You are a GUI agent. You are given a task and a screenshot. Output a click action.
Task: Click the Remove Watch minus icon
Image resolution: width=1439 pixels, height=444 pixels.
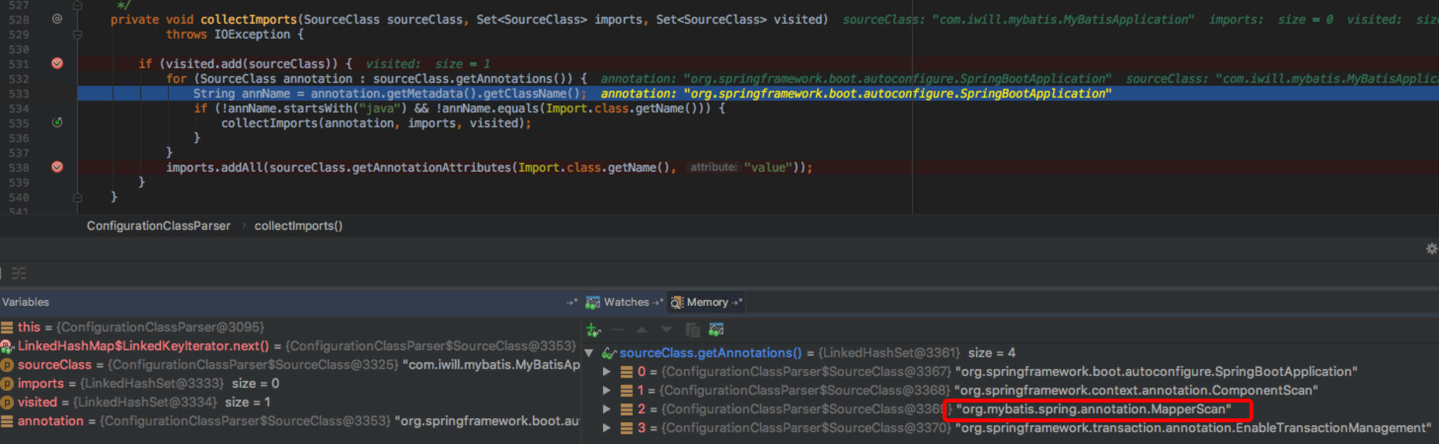(617, 330)
